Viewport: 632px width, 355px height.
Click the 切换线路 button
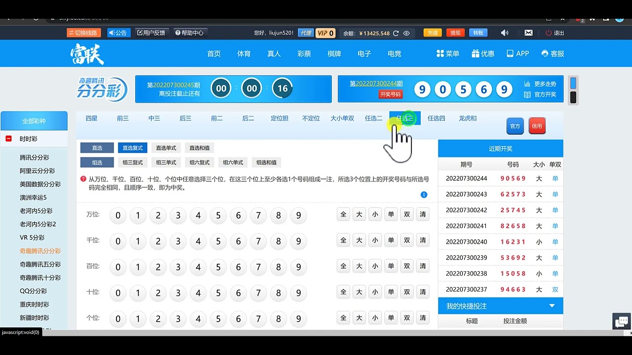[x=84, y=33]
